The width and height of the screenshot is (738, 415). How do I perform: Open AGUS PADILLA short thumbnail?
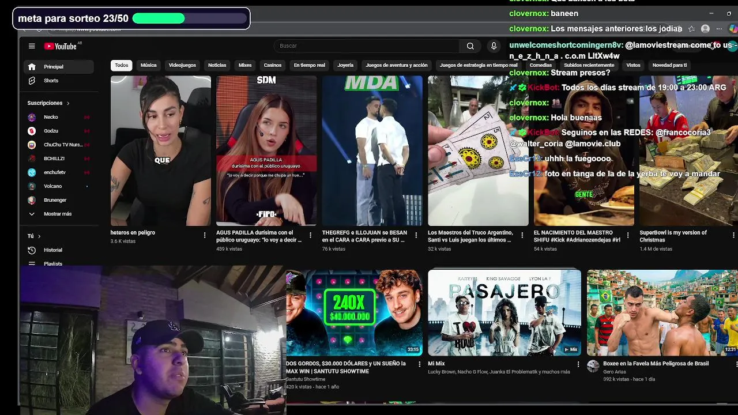tap(266, 150)
